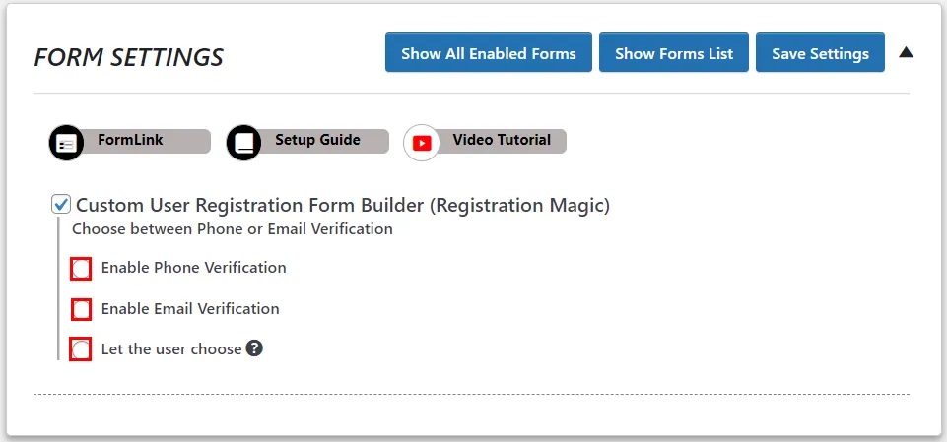Uncheck Custom User Registration Form Builder checkbox
The image size is (947, 442).
(x=61, y=205)
